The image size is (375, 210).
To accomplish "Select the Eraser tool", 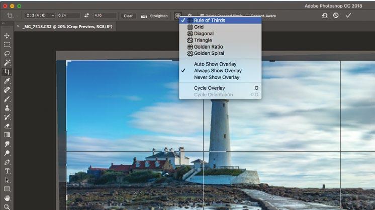I will [x=7, y=126].
